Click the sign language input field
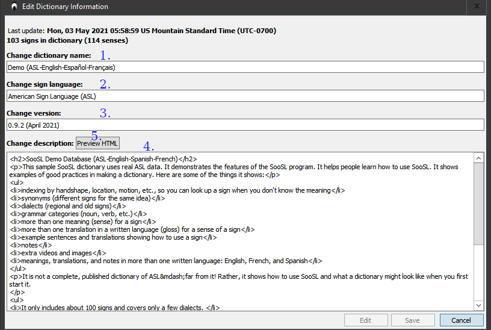 pos(245,96)
